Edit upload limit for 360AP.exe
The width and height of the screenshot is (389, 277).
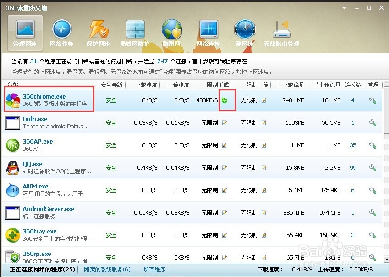264,145
